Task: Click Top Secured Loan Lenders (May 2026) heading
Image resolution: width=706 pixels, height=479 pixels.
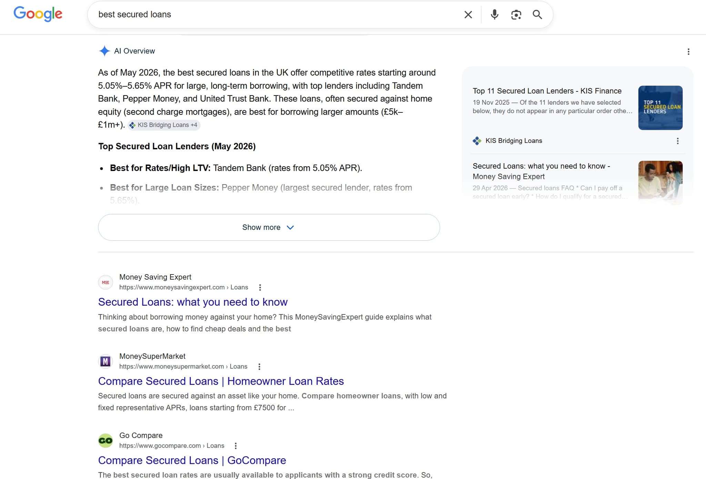Action: pyautogui.click(x=177, y=146)
